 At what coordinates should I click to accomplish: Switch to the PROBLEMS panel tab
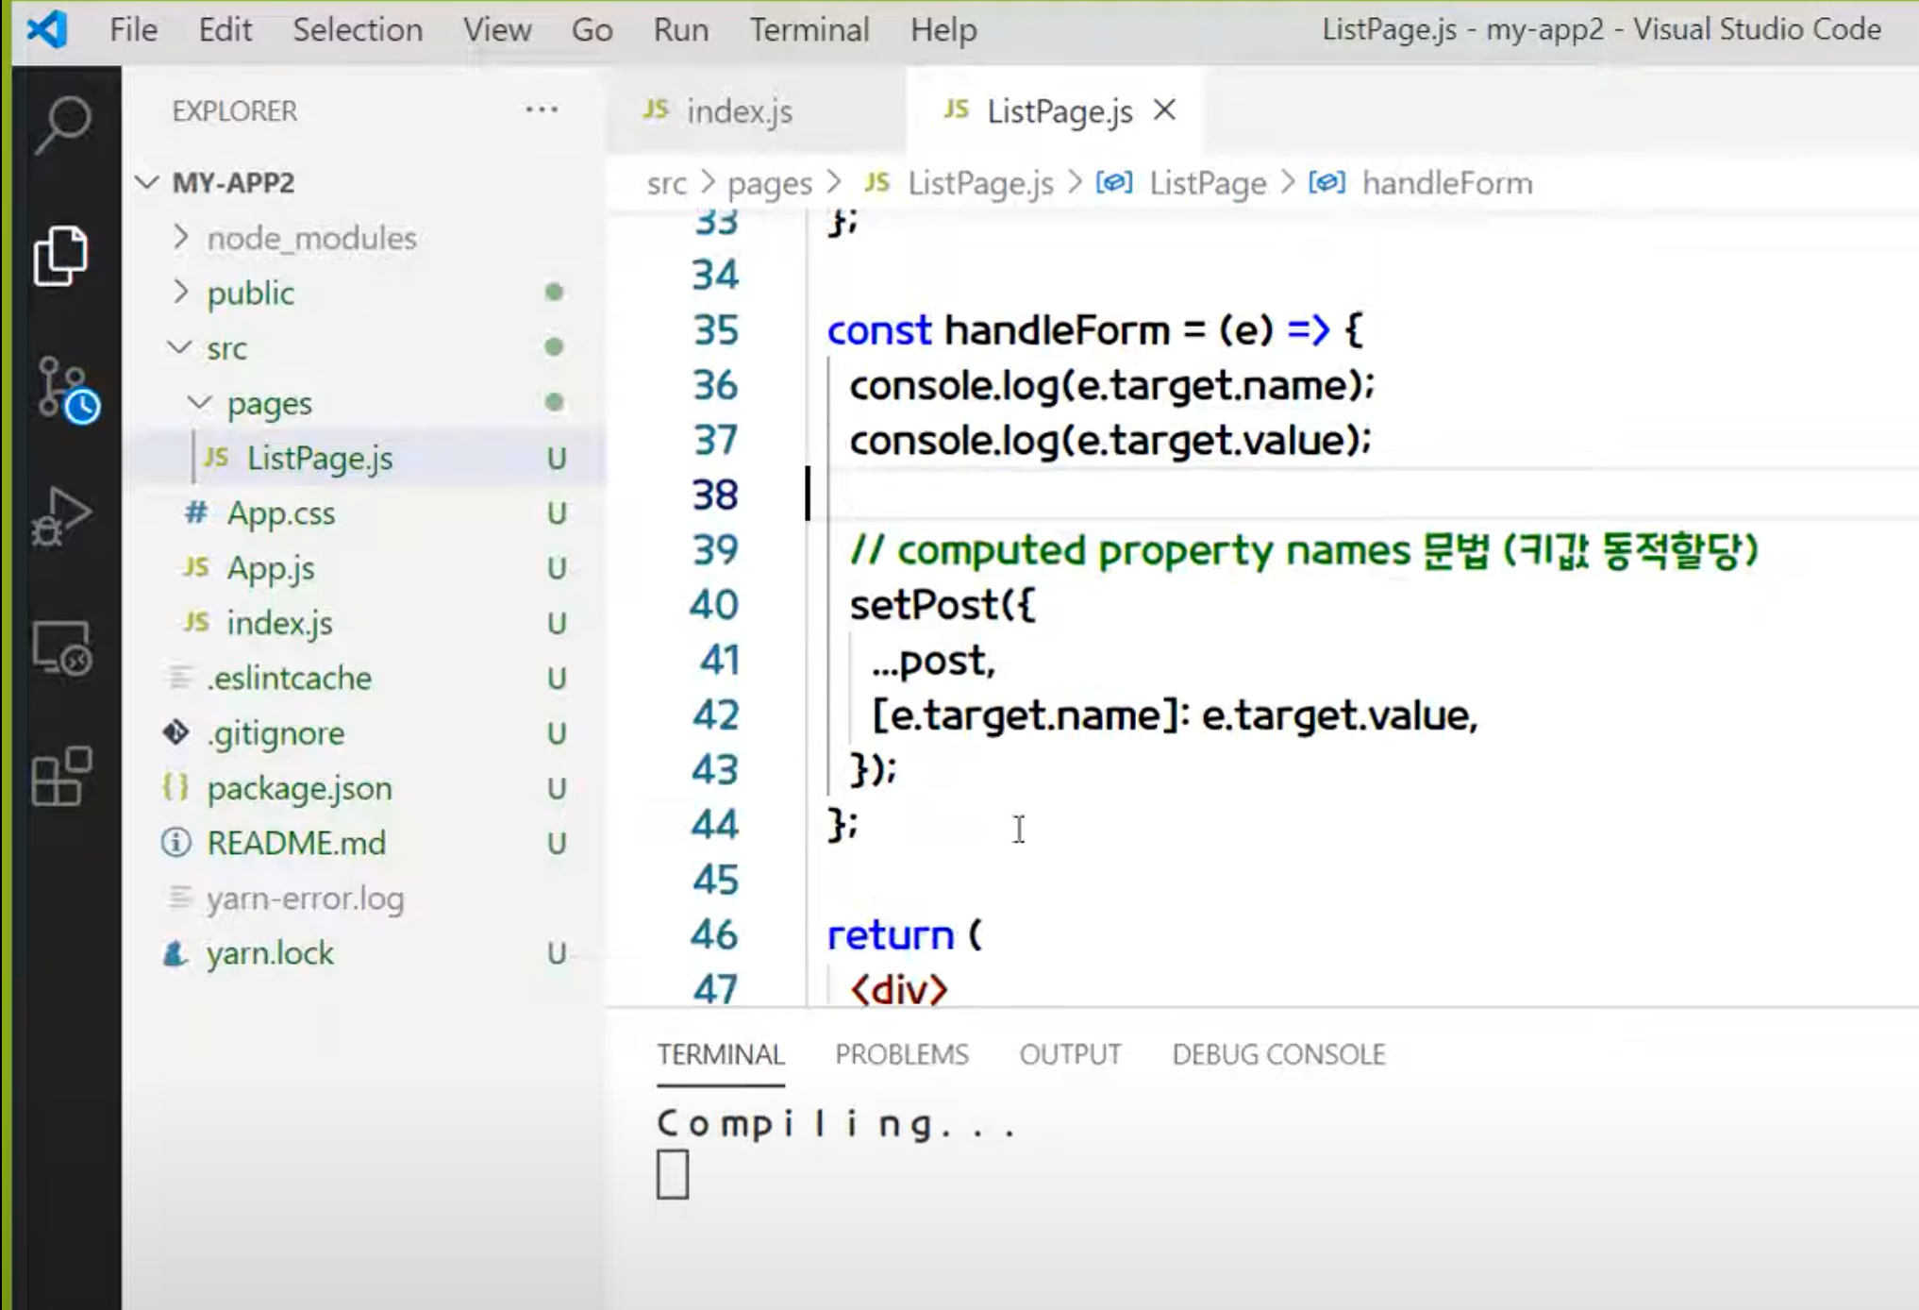(902, 1054)
